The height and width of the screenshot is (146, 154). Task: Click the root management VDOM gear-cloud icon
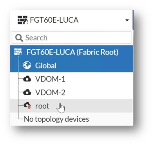point(27,106)
